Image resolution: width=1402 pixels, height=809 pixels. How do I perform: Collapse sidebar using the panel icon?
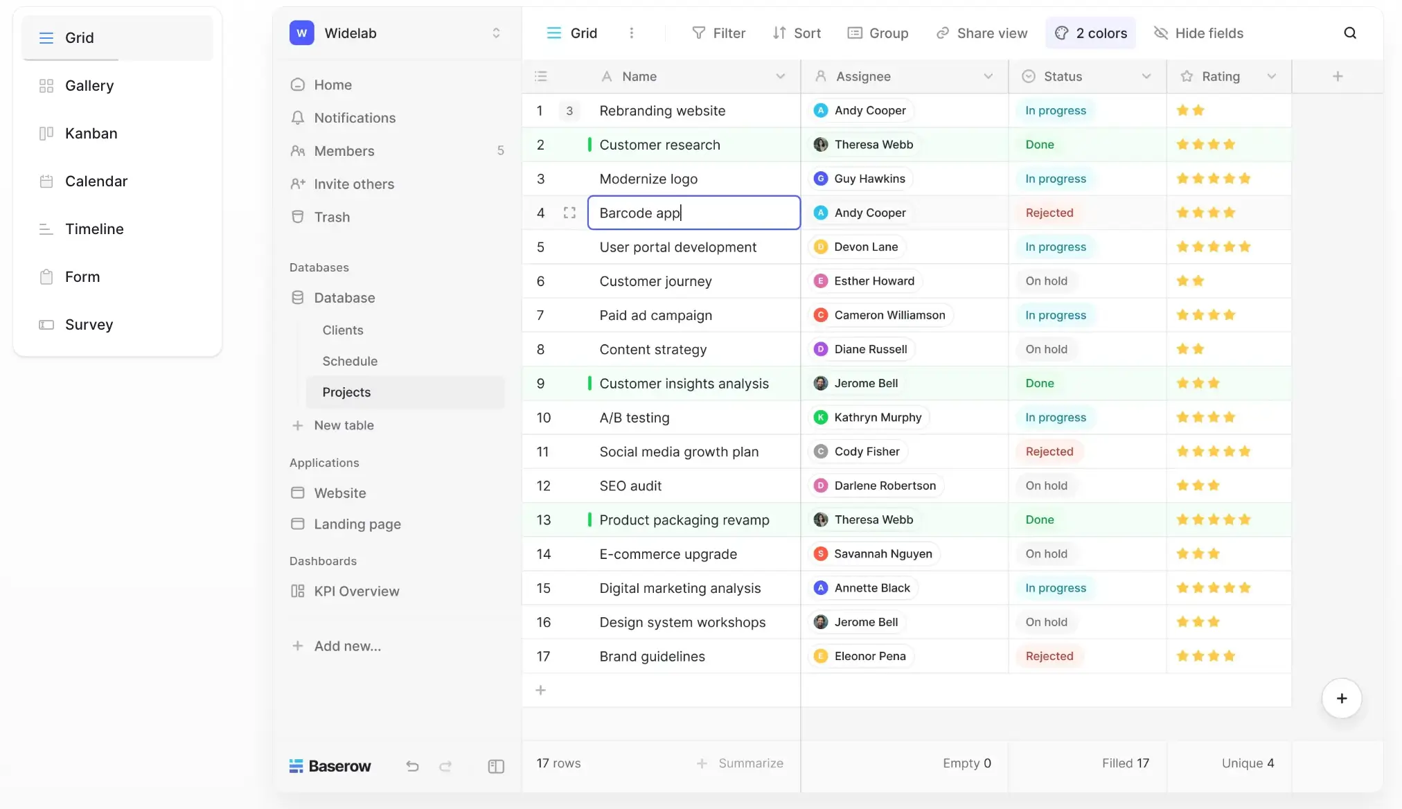(496, 766)
